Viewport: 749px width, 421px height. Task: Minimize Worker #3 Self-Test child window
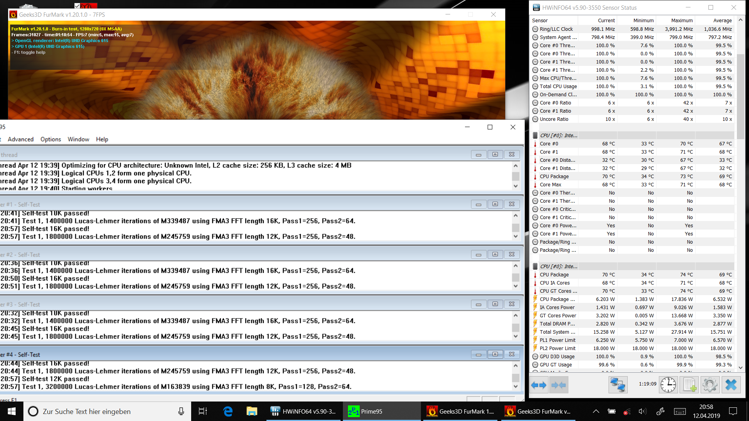click(478, 304)
